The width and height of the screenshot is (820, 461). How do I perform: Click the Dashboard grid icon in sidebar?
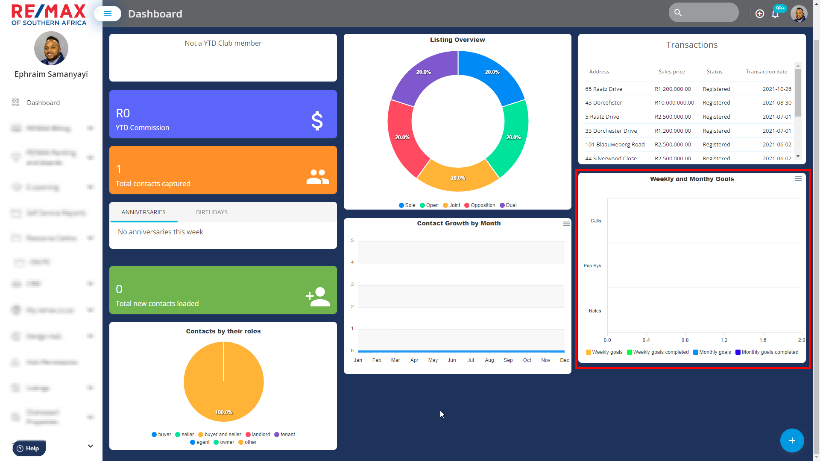coord(15,103)
